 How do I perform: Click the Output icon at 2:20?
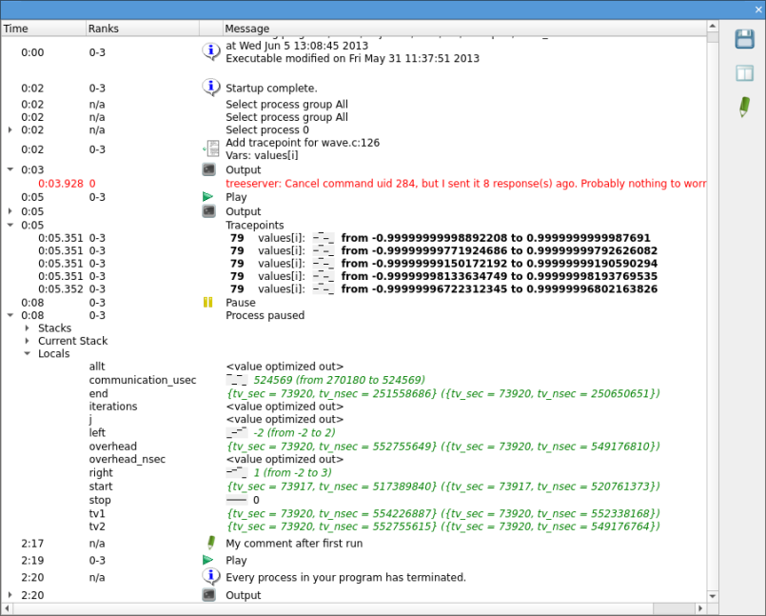(x=209, y=595)
